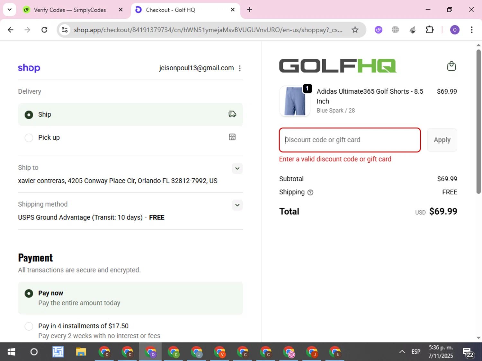Apply the discount code
This screenshot has height=361, width=482.
point(442,140)
